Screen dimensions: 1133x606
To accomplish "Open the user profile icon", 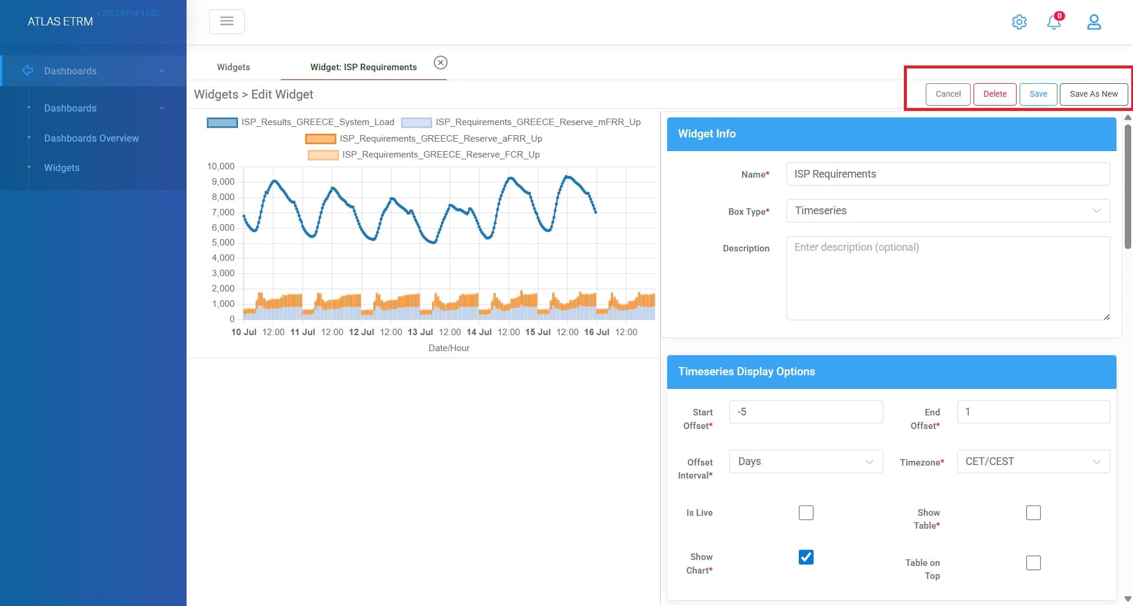I will pyautogui.click(x=1093, y=22).
